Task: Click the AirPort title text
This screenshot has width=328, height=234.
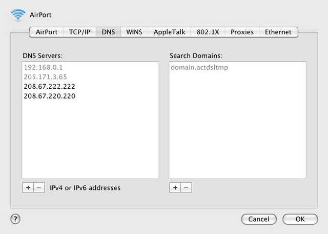Action: click(40, 15)
